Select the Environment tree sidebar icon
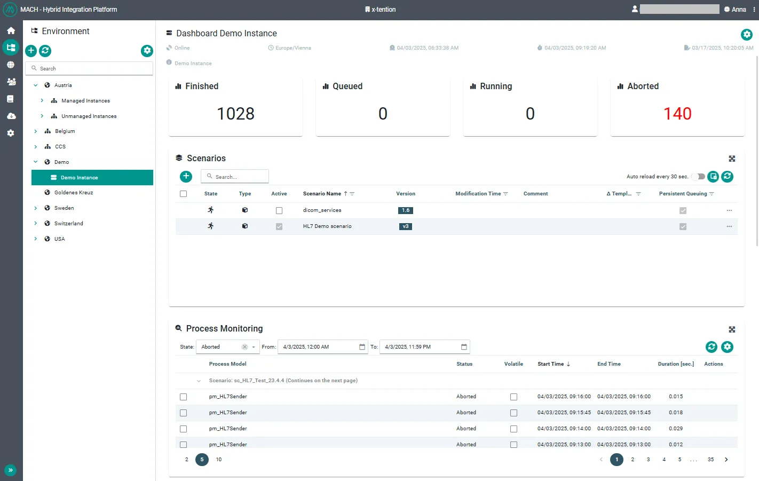Screen dimensions: 759x481 pos(11,48)
